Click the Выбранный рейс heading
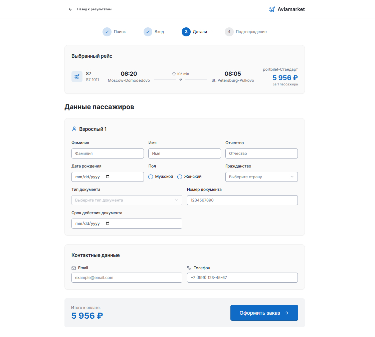Screen dimensions: 375x337 (92, 56)
